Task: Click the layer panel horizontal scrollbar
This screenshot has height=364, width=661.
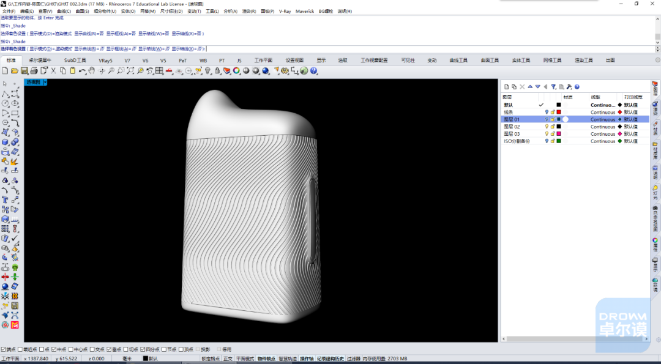Action: click(574, 339)
